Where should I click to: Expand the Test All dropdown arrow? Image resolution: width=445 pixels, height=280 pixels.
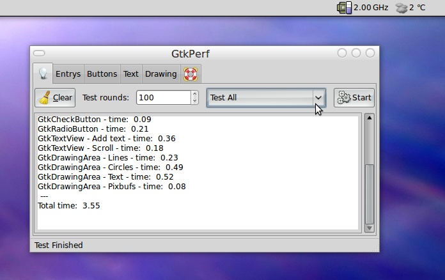coord(318,98)
